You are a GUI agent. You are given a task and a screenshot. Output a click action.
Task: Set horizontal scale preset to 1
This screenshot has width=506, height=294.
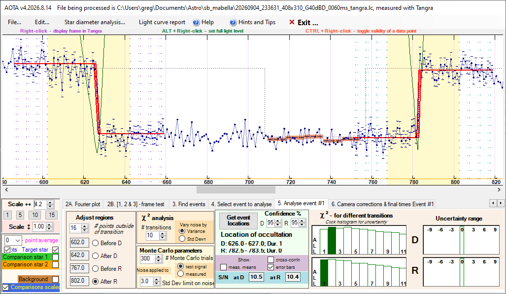7,215
